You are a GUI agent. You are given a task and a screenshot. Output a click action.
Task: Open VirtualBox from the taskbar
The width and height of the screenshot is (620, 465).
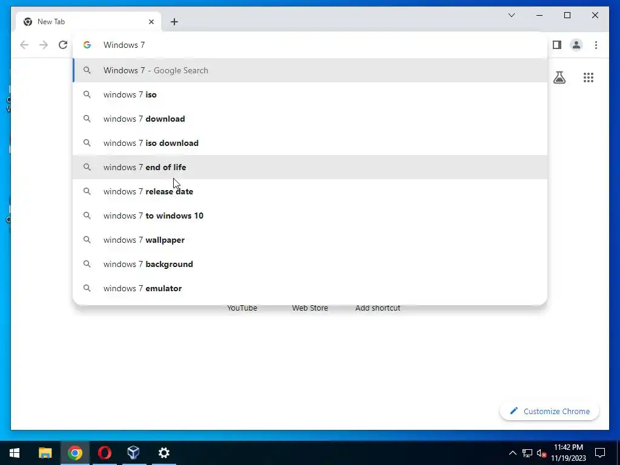(x=134, y=453)
